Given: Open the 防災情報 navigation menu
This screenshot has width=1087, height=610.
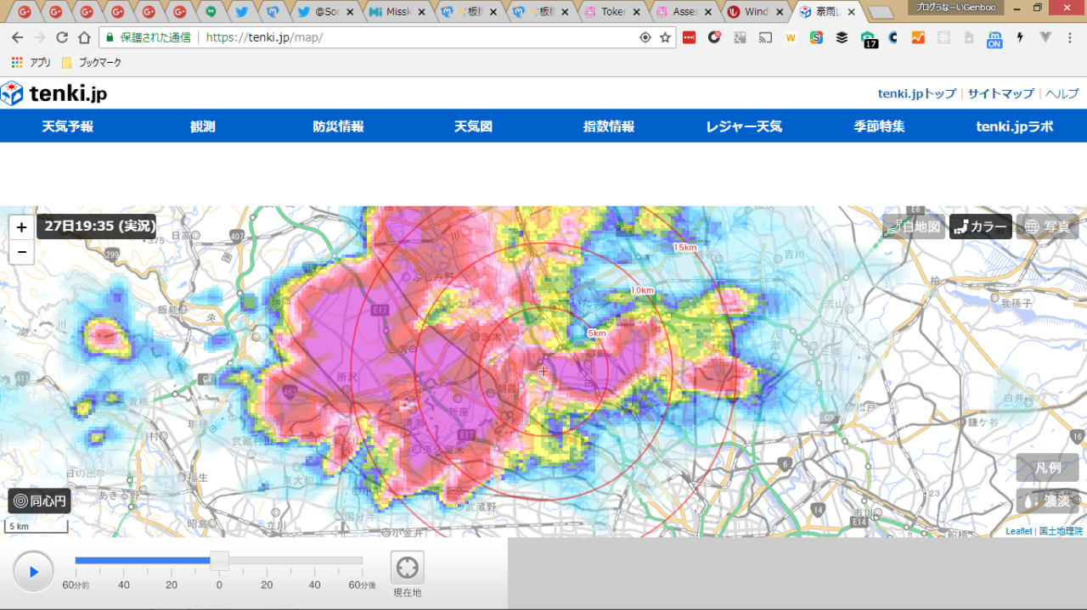Looking at the screenshot, I should pos(338,126).
